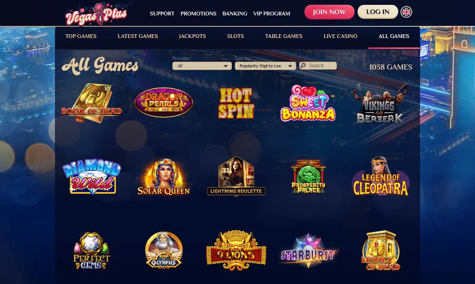Open the VIP Program link
This screenshot has height=284, width=475.
272,14
